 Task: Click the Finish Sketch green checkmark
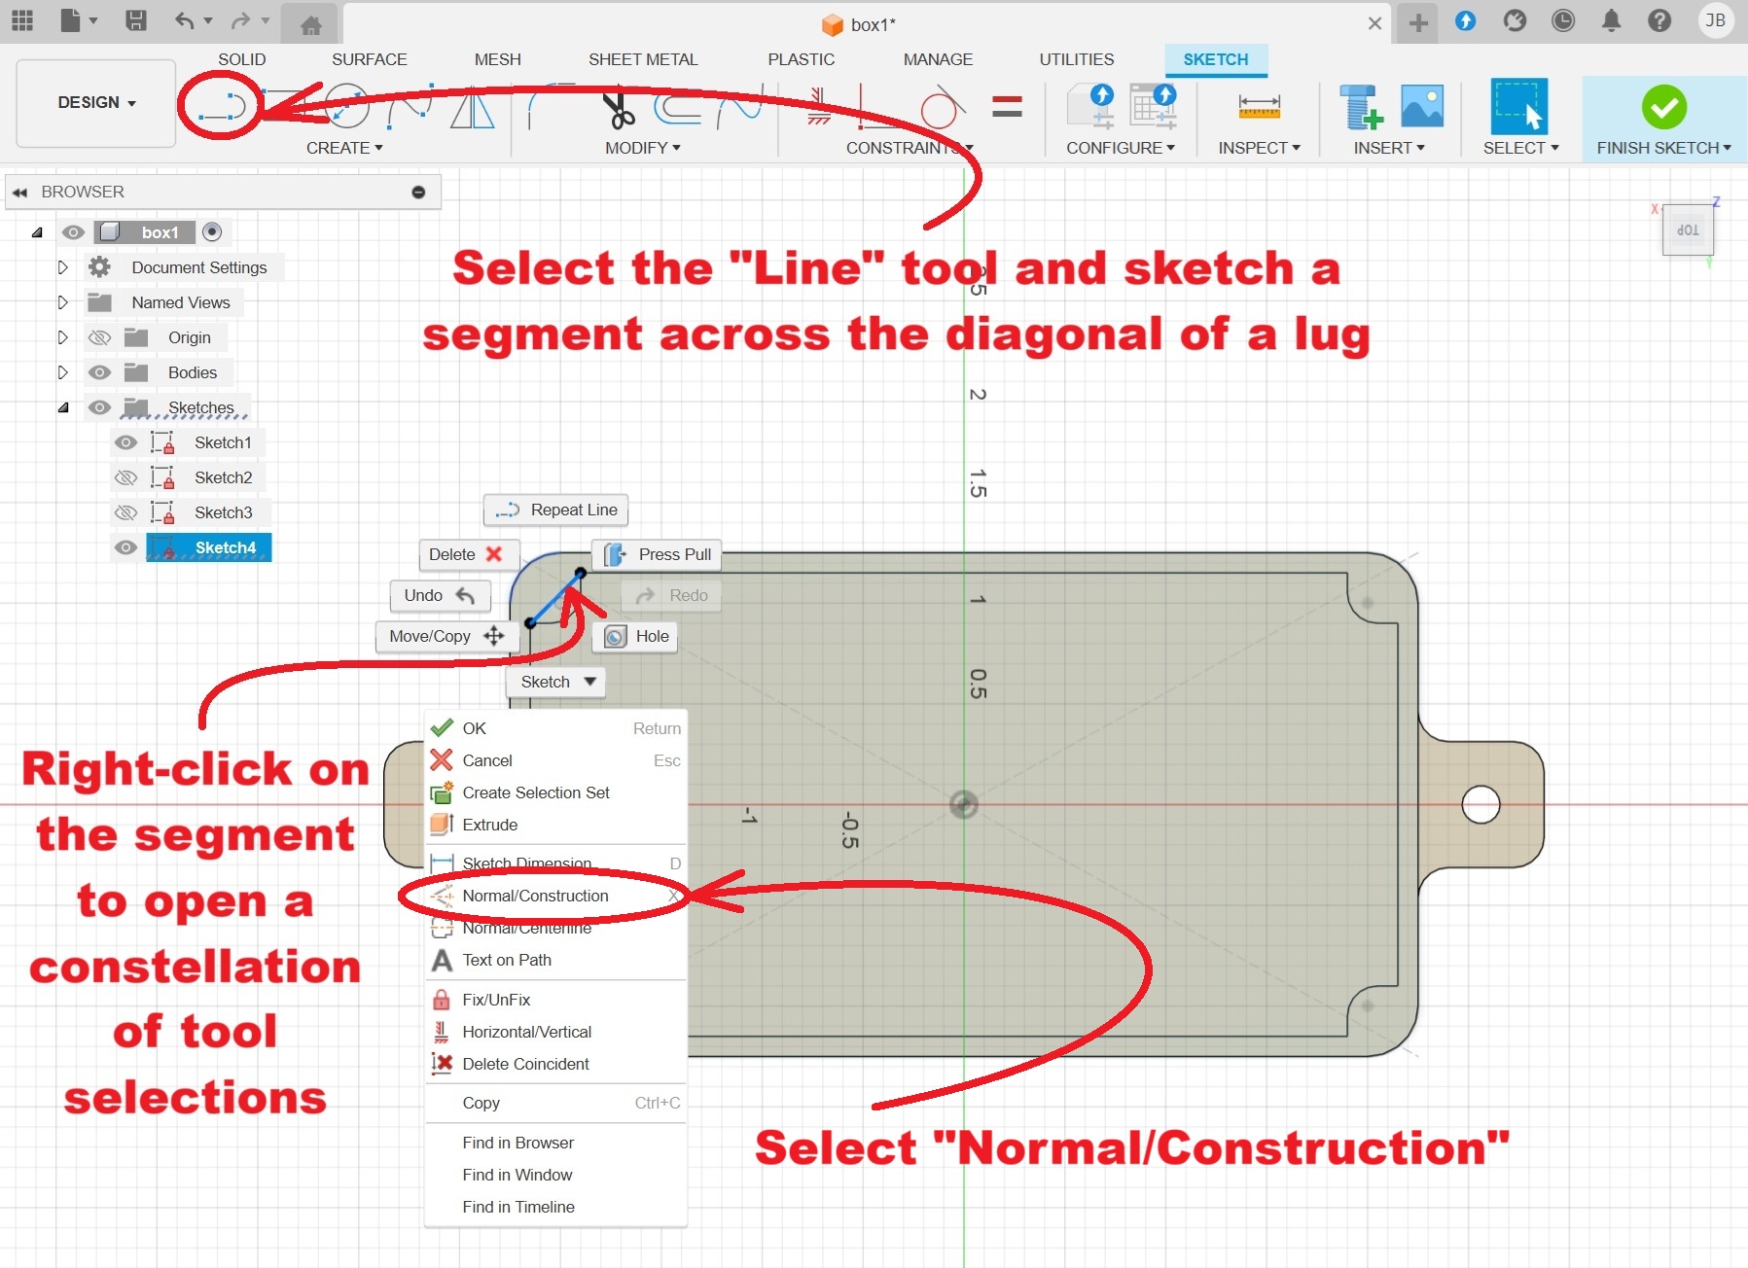click(1663, 107)
